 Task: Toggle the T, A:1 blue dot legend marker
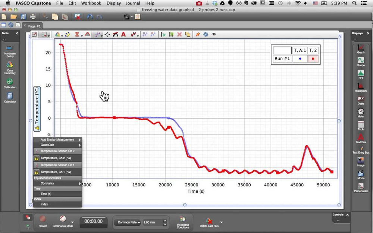pyautogui.click(x=300, y=59)
